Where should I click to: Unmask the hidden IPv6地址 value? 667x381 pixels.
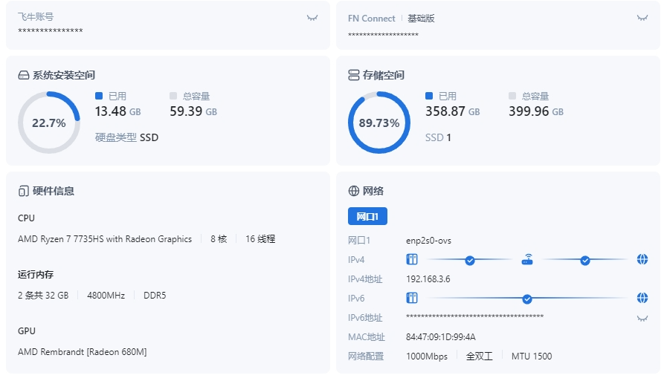642,318
